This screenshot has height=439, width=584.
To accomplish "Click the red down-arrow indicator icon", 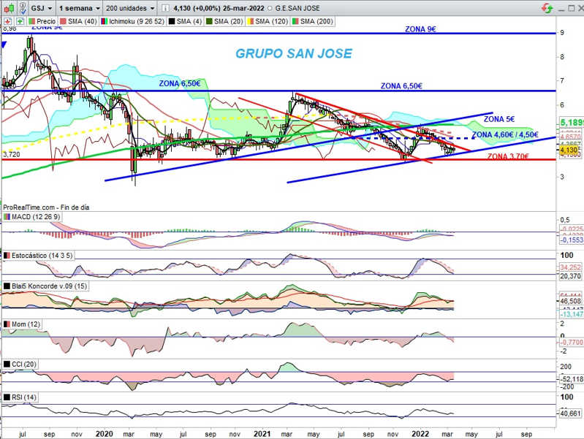I will (x=8, y=21).
